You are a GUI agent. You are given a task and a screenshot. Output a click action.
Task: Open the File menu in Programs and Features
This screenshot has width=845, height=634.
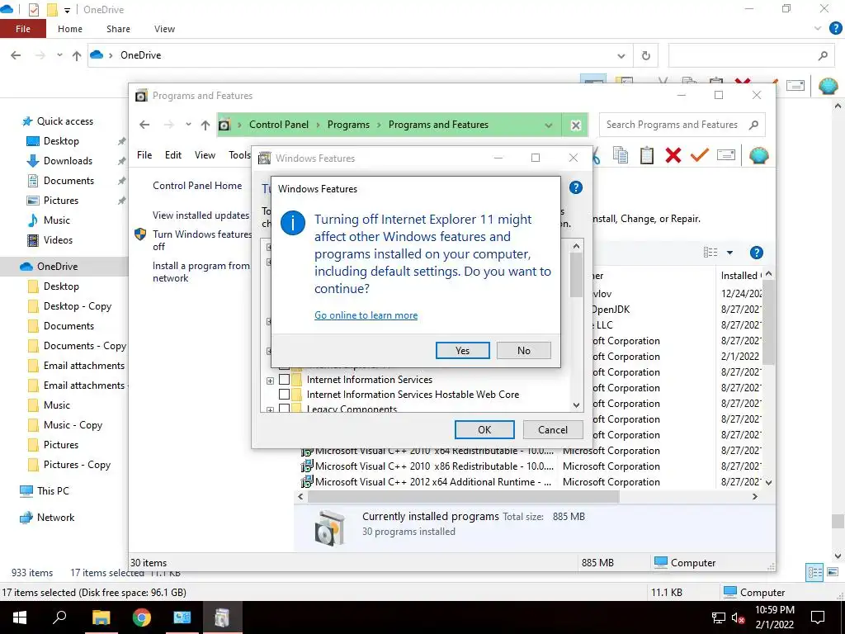[144, 155]
